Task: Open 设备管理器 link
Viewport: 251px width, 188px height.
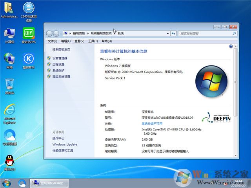Action: (x=60, y=58)
